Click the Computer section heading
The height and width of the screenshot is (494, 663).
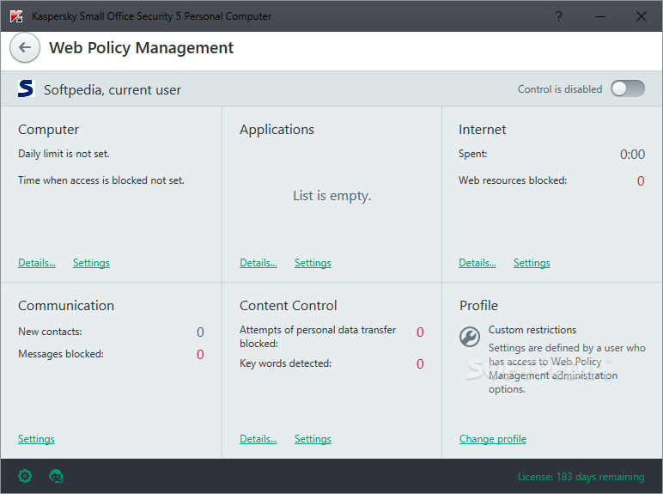tap(48, 130)
